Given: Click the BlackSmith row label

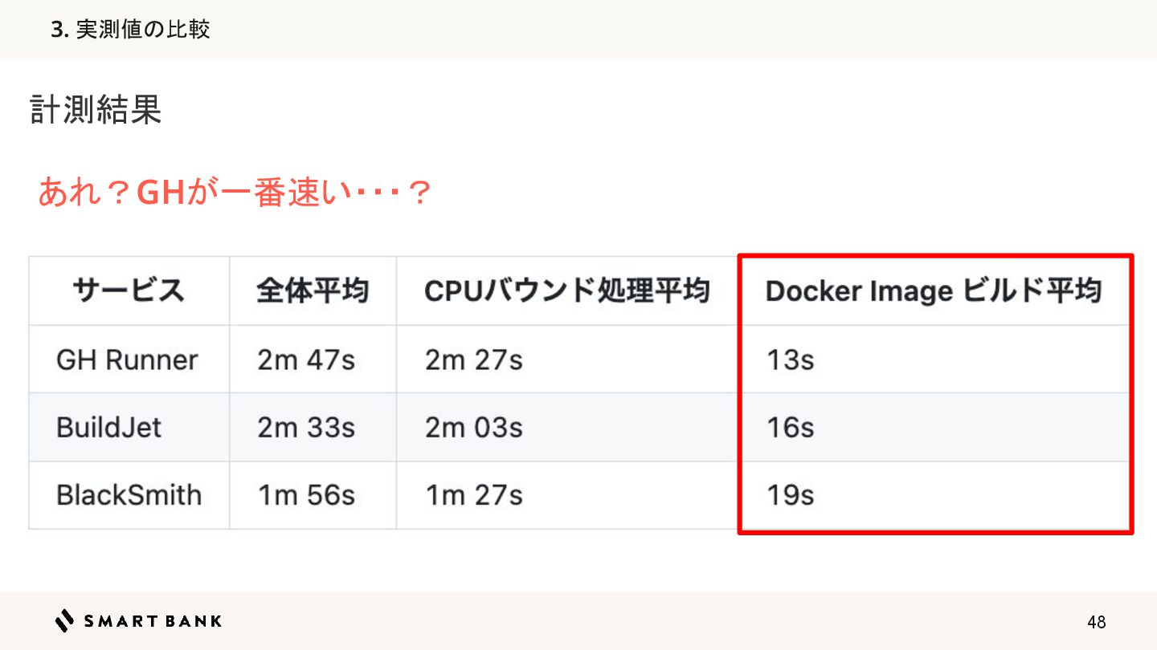Looking at the screenshot, I should [129, 495].
